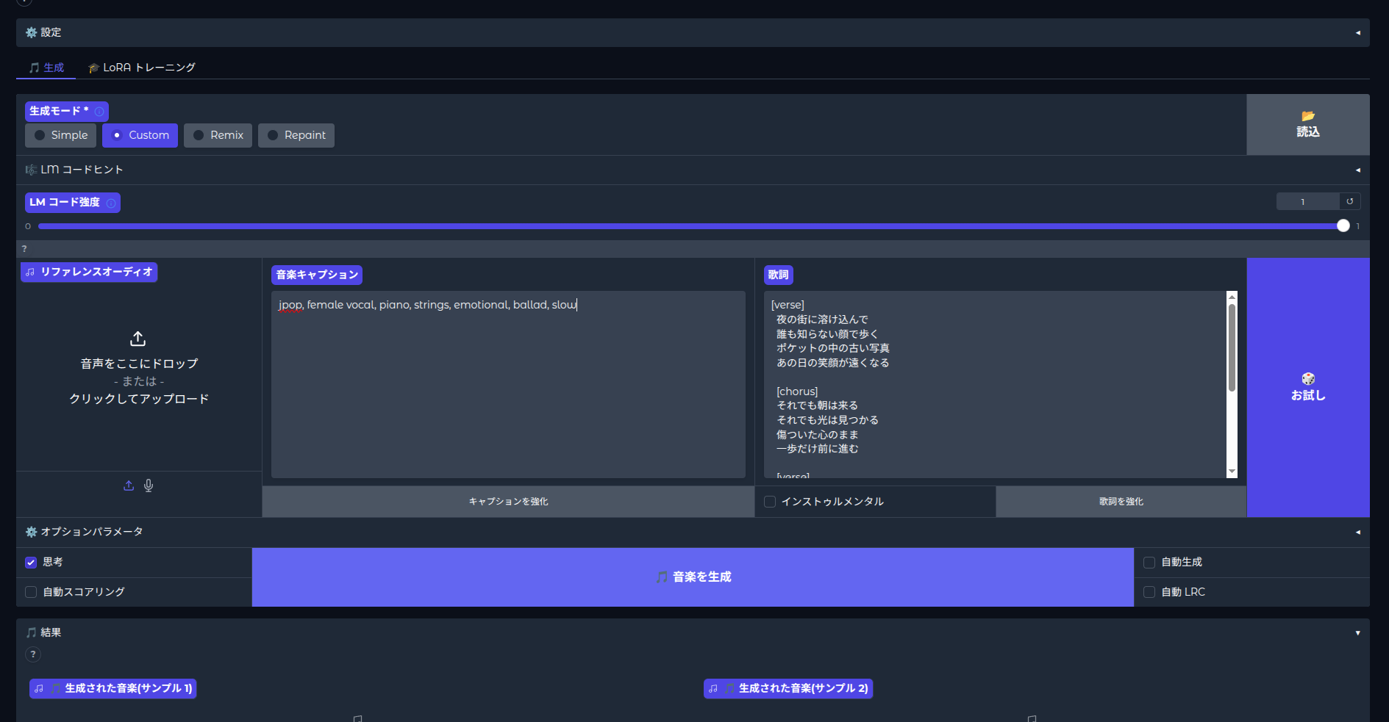Click the 音楽キャプション label
This screenshot has width=1389, height=722.
pos(317,275)
